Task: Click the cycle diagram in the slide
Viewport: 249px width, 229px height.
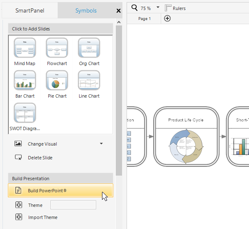Action: coord(186,146)
